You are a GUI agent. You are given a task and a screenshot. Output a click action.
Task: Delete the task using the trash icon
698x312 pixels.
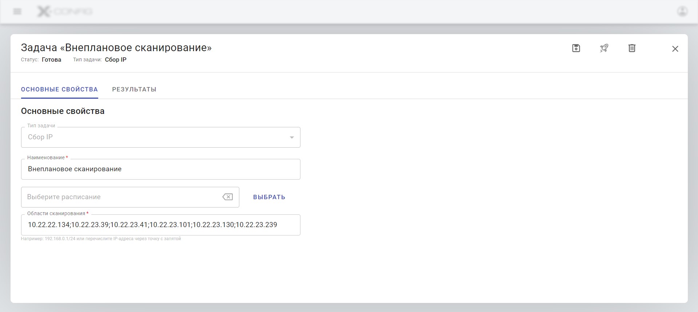tap(632, 48)
